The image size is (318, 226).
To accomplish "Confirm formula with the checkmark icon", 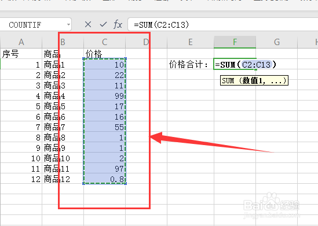I will 103,25.
